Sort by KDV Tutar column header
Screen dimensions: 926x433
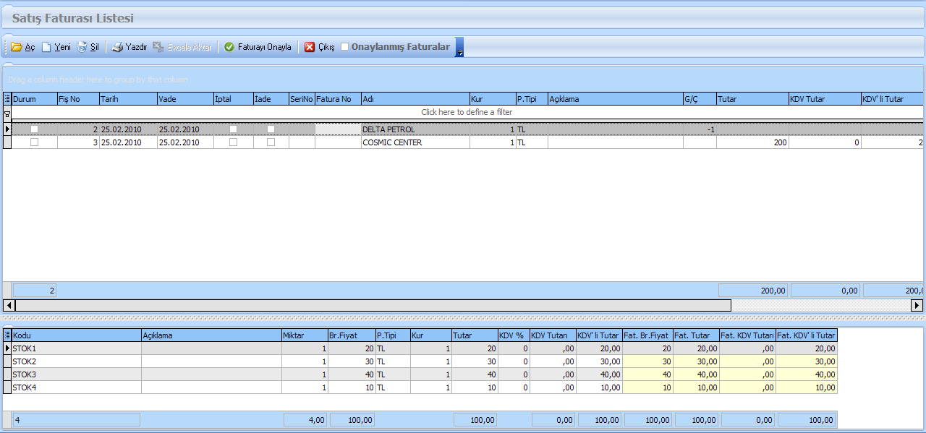click(x=825, y=99)
